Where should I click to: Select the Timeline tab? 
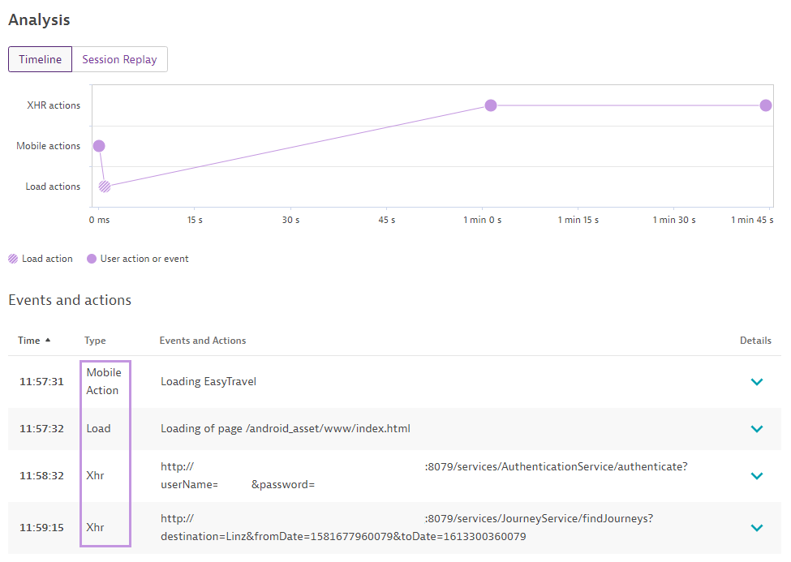(40, 59)
